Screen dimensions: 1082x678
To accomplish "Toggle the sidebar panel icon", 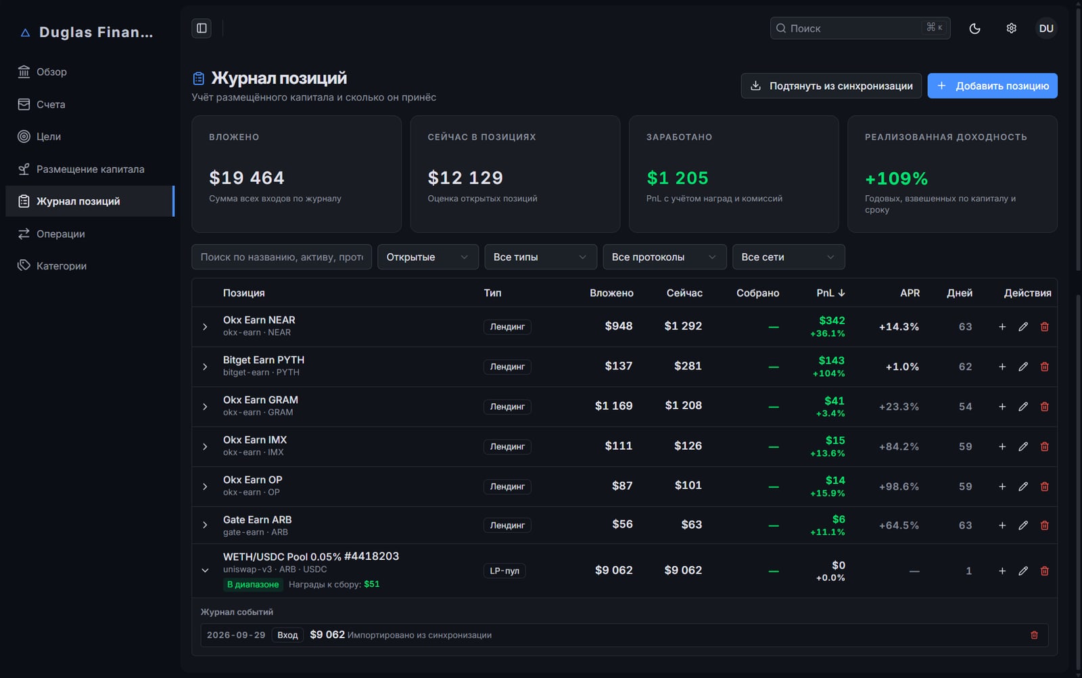I will click(x=202, y=28).
